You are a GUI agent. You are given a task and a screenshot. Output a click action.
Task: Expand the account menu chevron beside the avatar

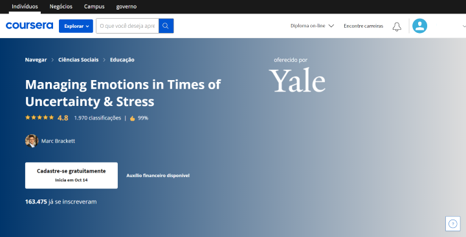[x=464, y=26]
